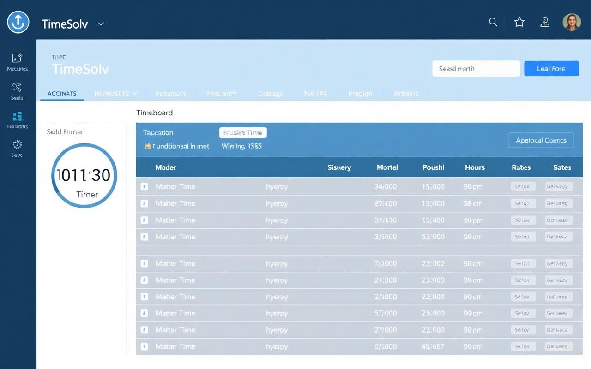Switch to the Fol 14S tab
This screenshot has width=591, height=369.
click(x=315, y=94)
